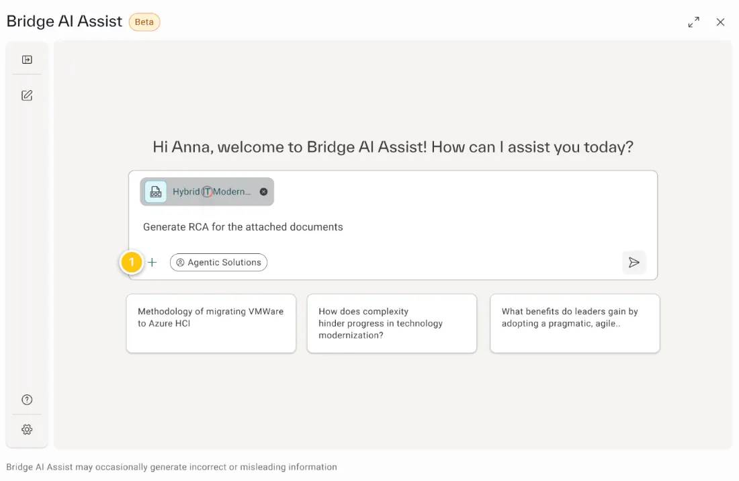Open the help question mark icon
739x481 pixels.
[x=27, y=400]
